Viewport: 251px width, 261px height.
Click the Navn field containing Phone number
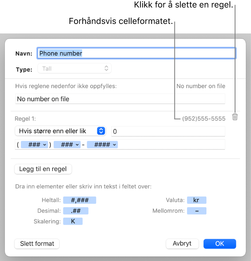pos(136,53)
